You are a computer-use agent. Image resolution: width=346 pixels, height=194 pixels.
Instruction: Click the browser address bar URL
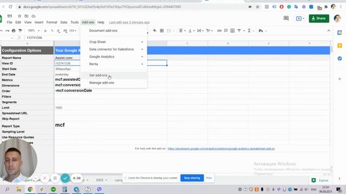point(102,7)
